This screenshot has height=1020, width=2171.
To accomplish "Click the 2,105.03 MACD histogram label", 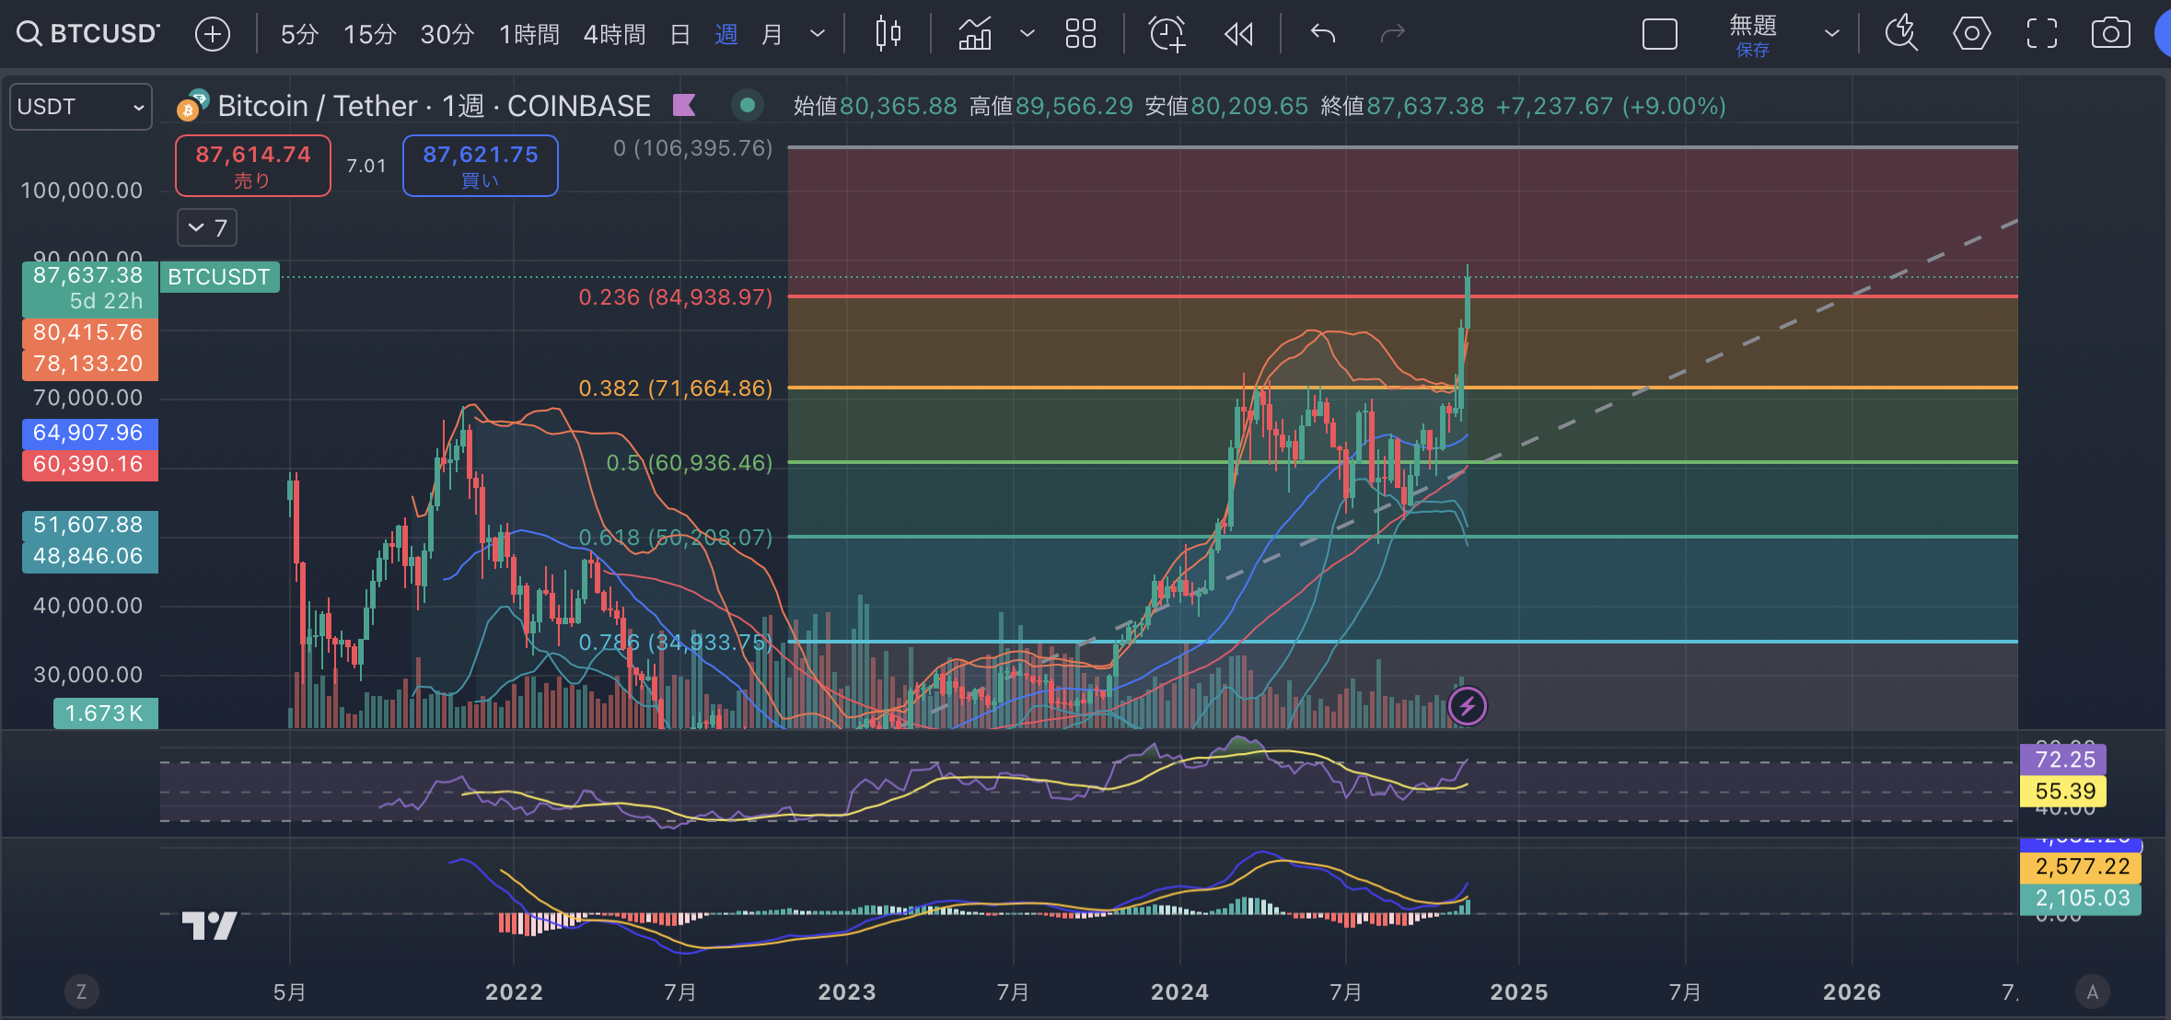I will tap(2081, 898).
